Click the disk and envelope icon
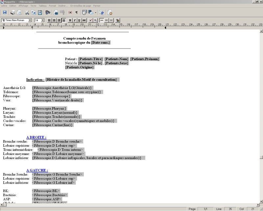The width and height of the screenshot is (263, 211). [x=91, y=12]
